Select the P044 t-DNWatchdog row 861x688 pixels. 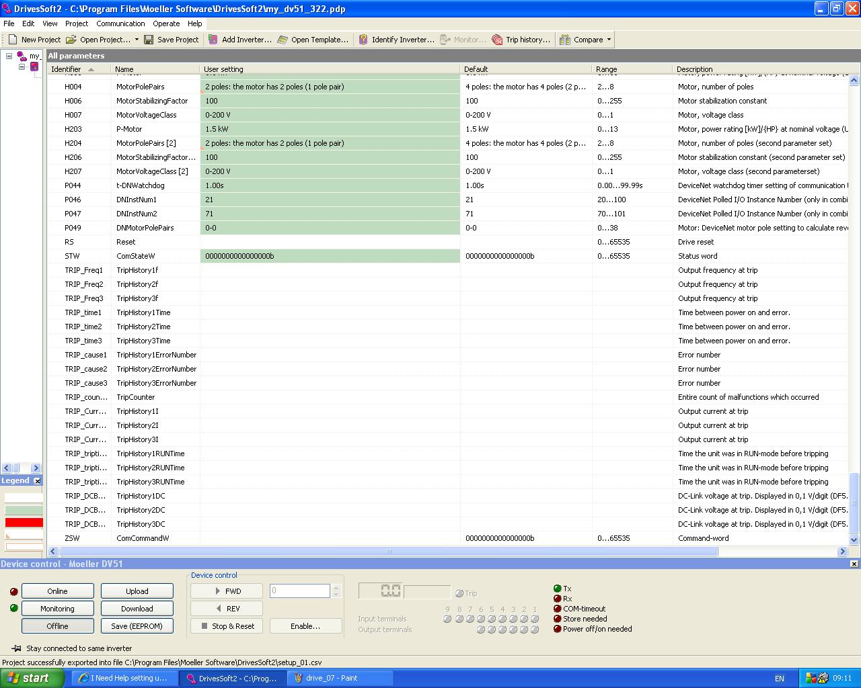click(447, 185)
